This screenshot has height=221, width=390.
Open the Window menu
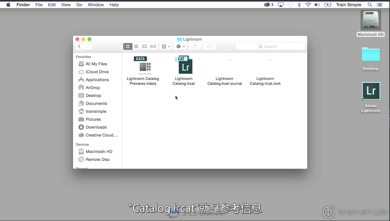click(x=96, y=5)
